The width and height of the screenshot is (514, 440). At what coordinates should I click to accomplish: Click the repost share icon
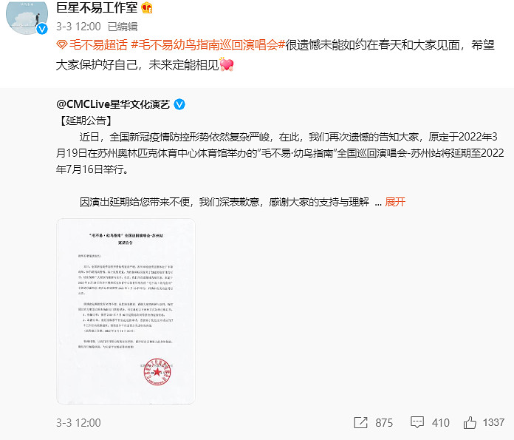click(x=360, y=422)
